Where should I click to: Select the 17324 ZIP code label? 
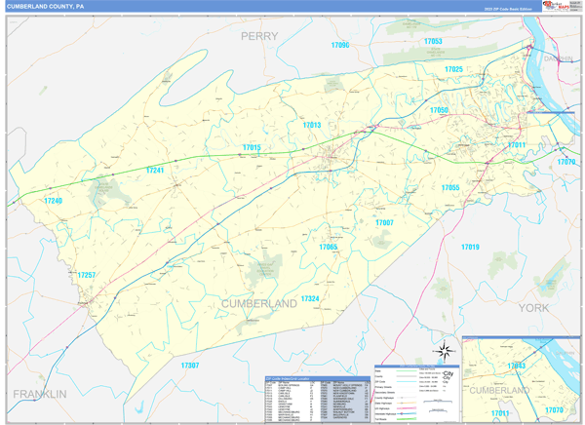tap(310, 298)
